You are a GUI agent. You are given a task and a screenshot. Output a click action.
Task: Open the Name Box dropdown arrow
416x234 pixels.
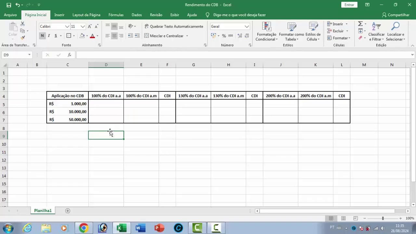click(x=29, y=55)
